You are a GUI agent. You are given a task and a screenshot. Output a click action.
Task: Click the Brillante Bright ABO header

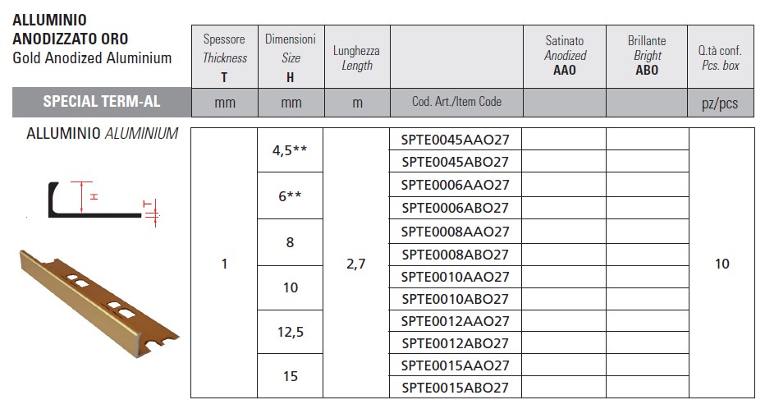click(x=647, y=57)
